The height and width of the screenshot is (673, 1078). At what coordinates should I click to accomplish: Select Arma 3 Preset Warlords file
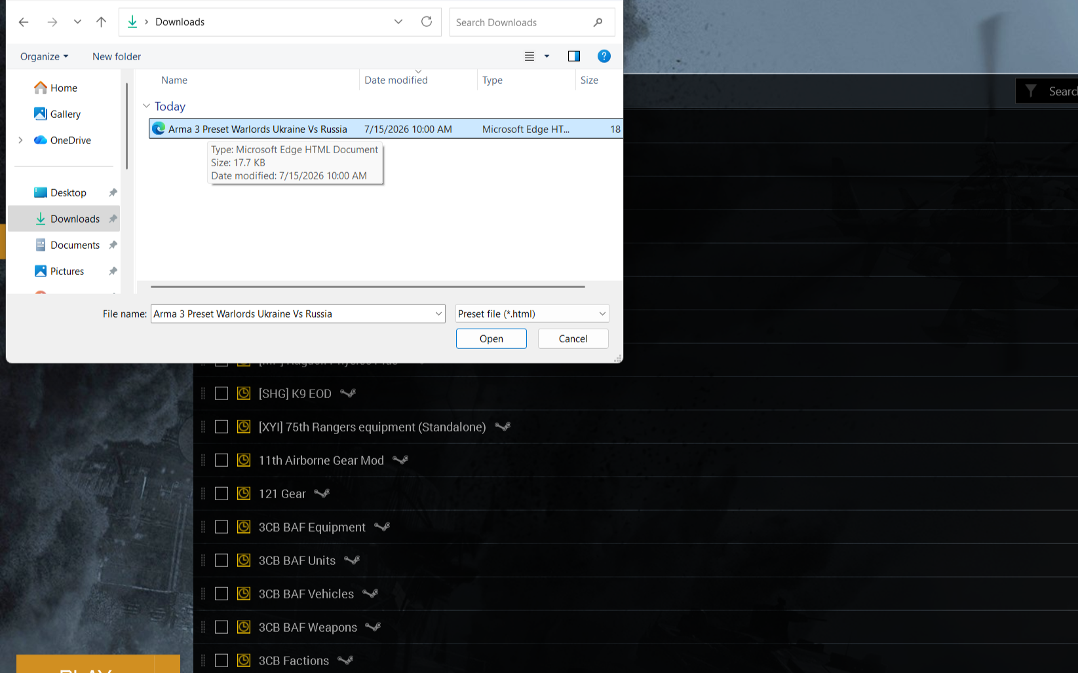[x=385, y=129]
